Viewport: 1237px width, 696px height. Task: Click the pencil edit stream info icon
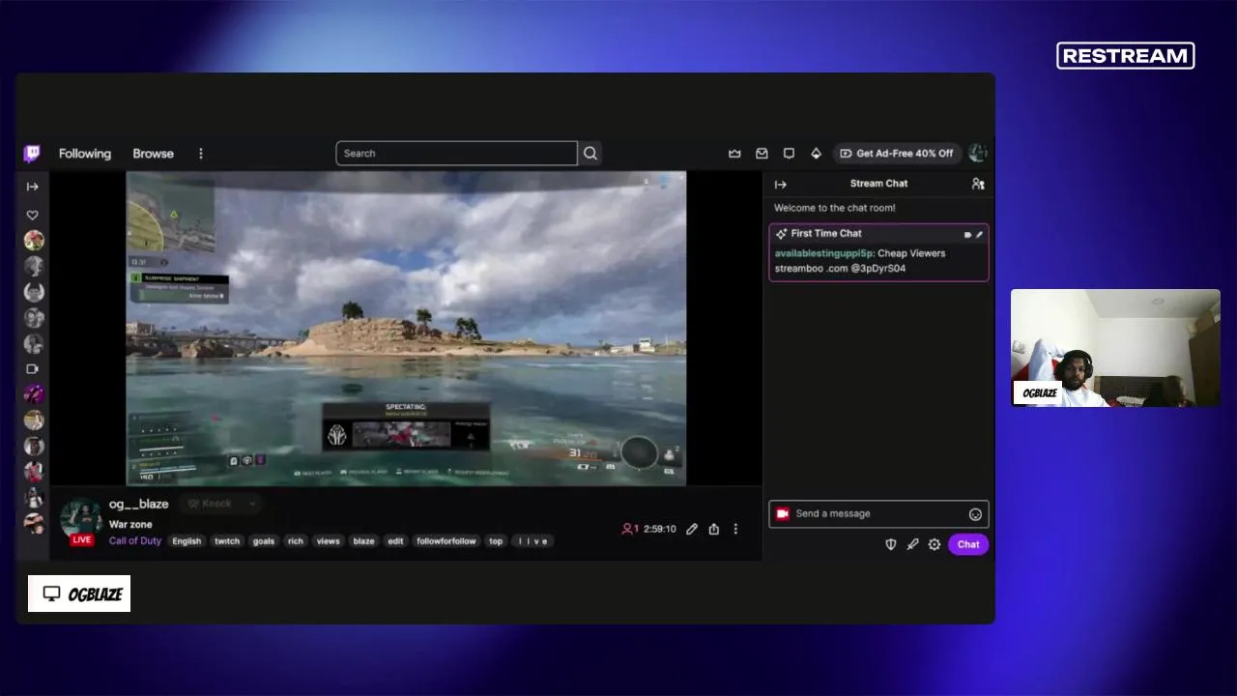click(x=692, y=529)
